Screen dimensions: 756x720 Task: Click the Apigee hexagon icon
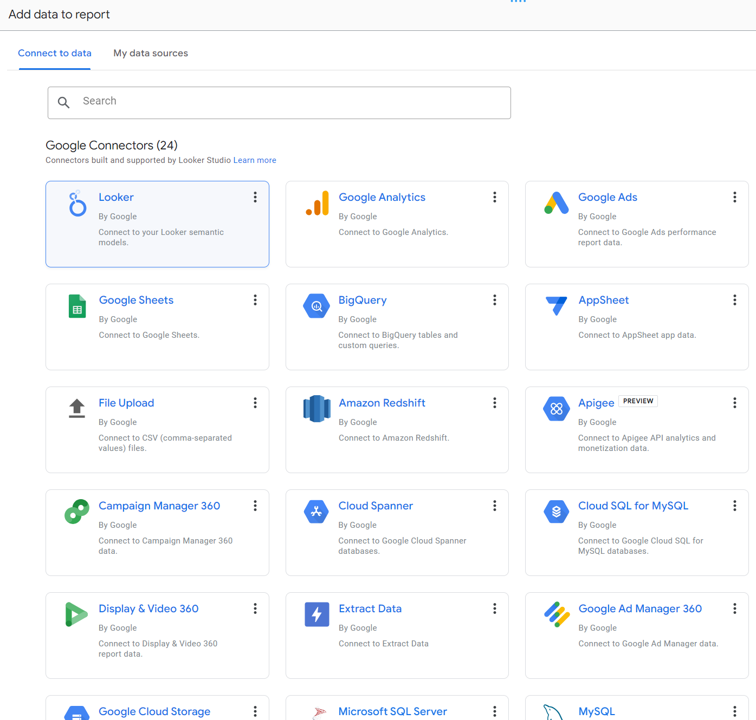(x=557, y=409)
